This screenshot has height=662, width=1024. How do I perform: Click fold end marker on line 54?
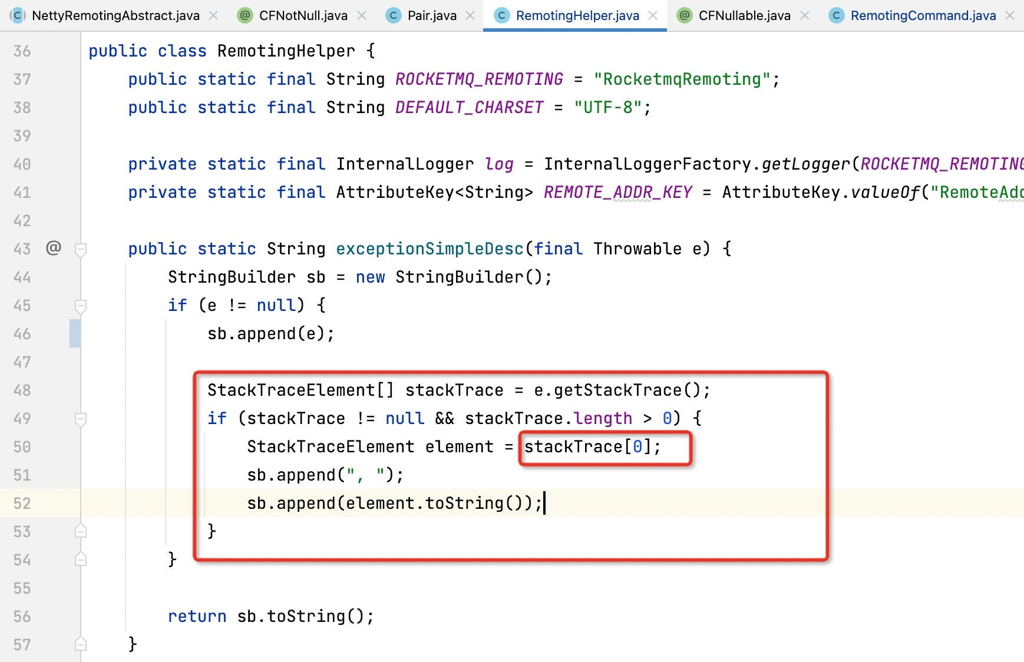tap(81, 559)
